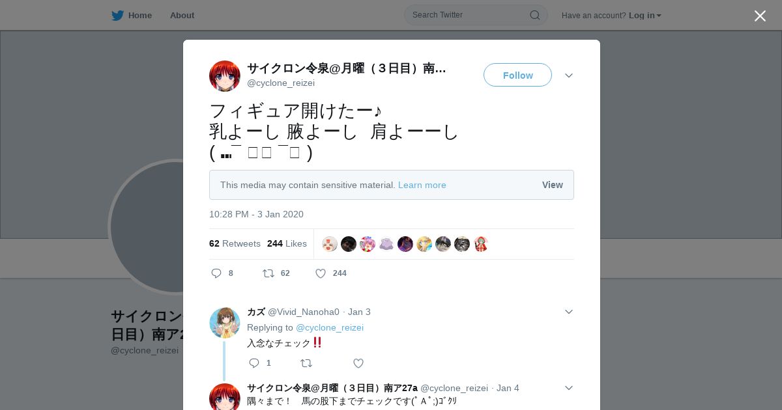This screenshot has width=782, height=410.
Task: Open the 244 Likes list
Action: pyautogui.click(x=287, y=243)
